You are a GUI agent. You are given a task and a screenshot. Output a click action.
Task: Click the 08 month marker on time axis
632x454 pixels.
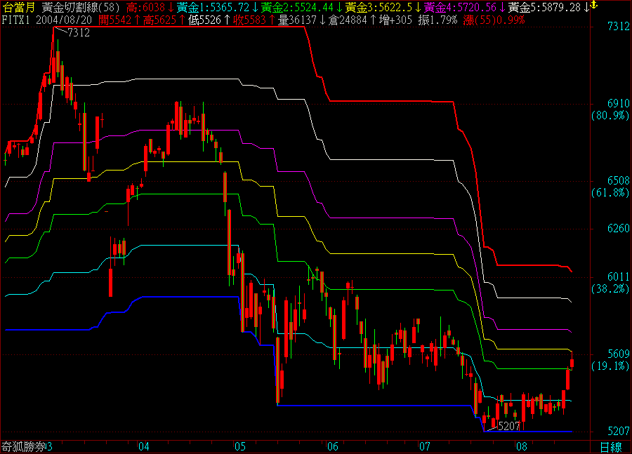tap(521, 446)
